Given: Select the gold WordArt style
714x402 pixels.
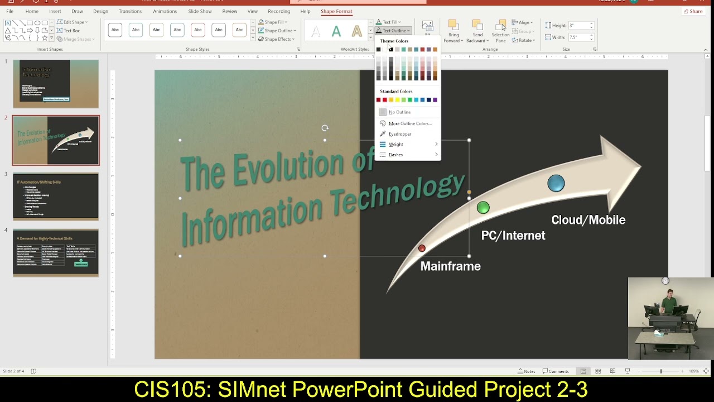Looking at the screenshot, I should tap(356, 32).
